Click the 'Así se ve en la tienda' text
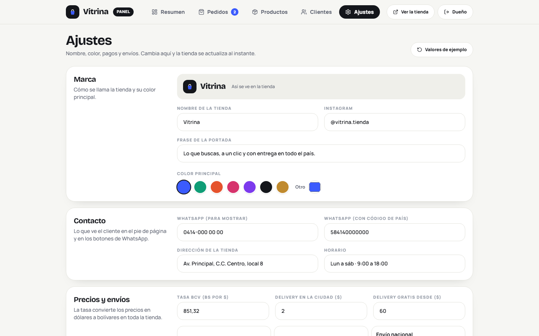 [x=253, y=87]
